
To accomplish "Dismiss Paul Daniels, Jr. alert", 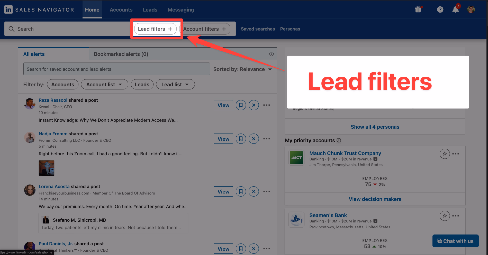I will click(254, 249).
